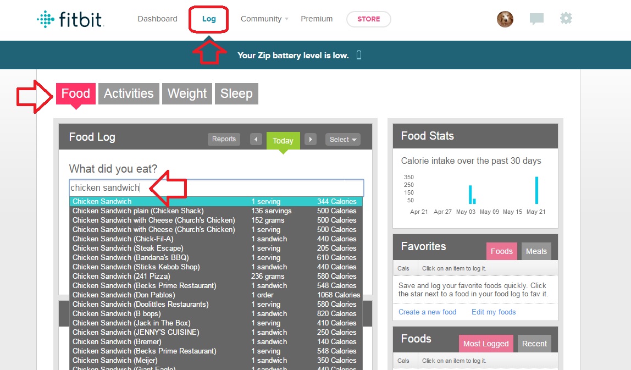This screenshot has width=631, height=370.
Task: Show the Meals favorites tab
Action: [536, 251]
